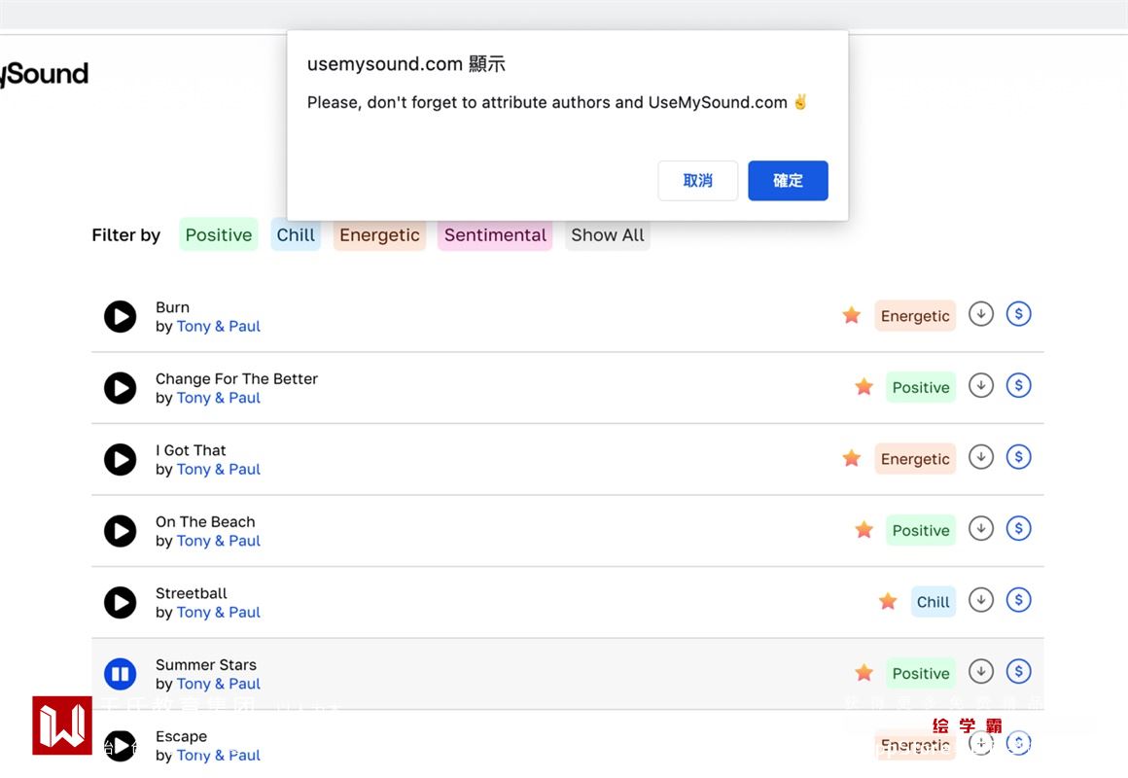1128x778 pixels.
Task: Play the track Burn
Action: coord(121,316)
